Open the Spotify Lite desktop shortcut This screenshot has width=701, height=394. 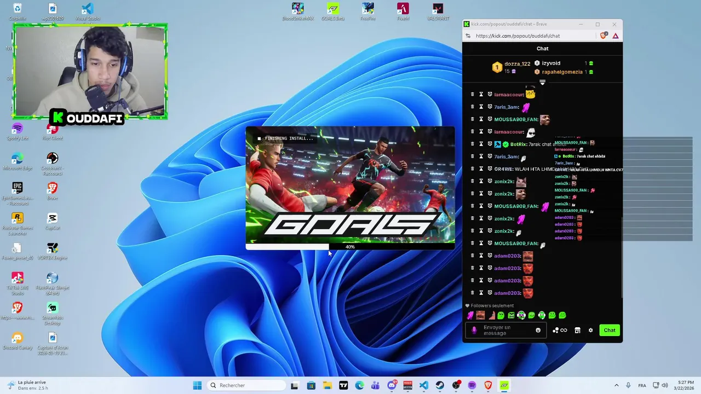pyautogui.click(x=18, y=131)
